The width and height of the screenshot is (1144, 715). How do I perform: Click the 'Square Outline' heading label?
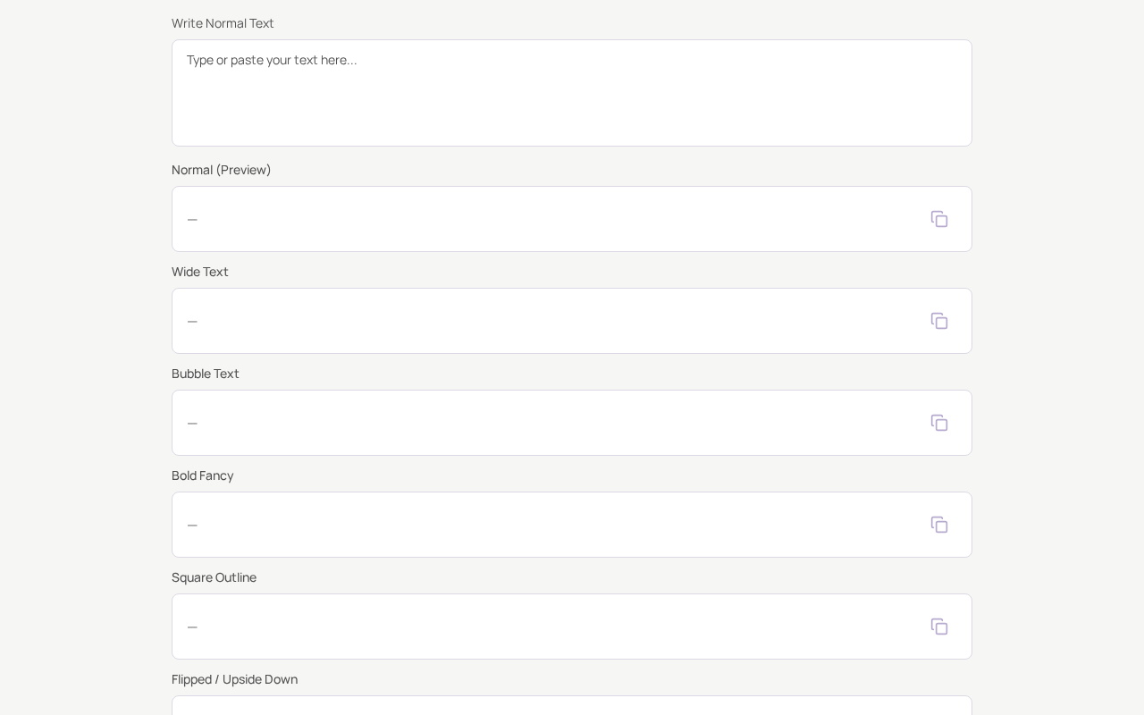pyautogui.click(x=214, y=577)
